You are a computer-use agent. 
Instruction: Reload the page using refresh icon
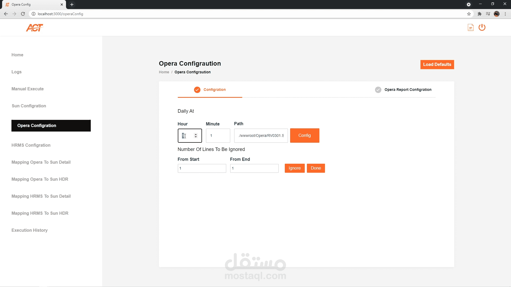tap(23, 14)
